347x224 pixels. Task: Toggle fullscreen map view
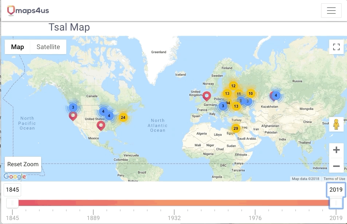pos(336,47)
